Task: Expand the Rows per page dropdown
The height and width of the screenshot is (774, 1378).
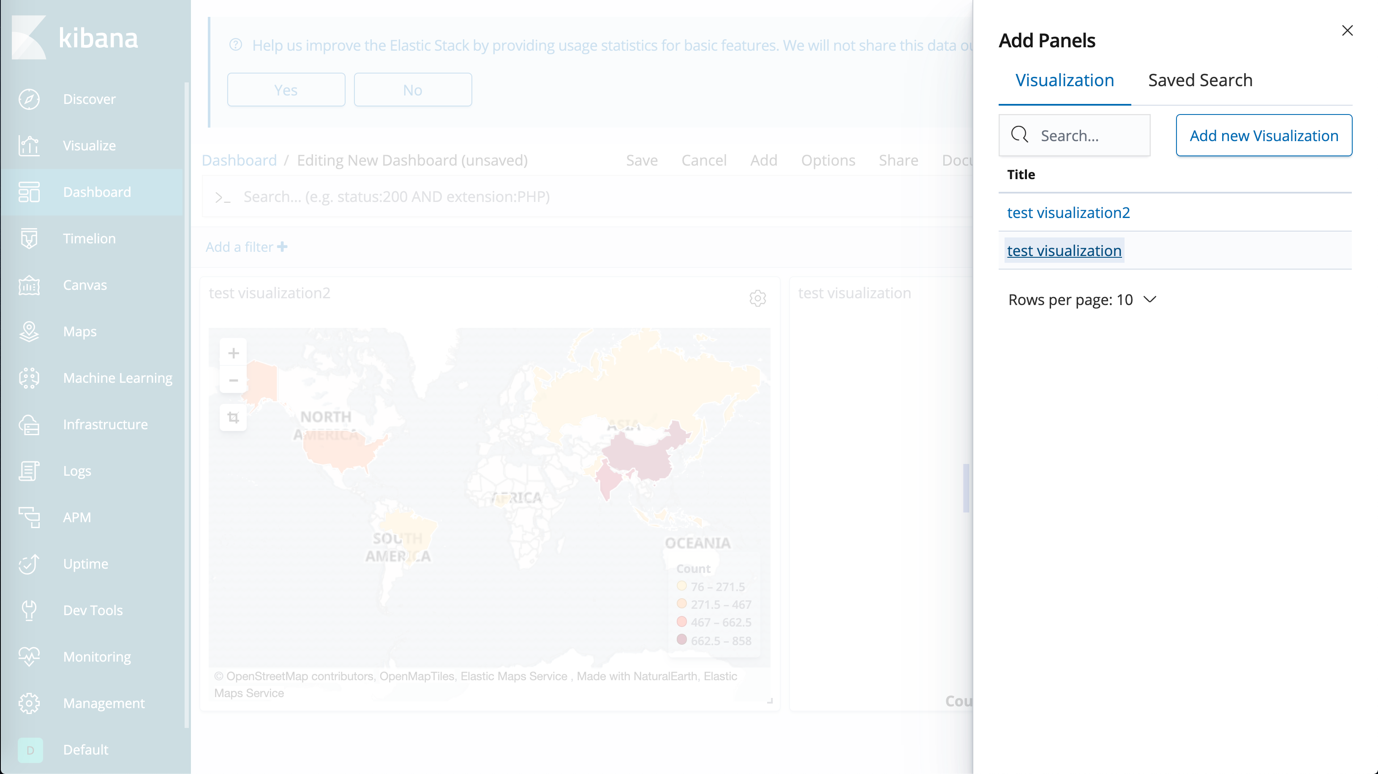Action: [x=1081, y=300]
